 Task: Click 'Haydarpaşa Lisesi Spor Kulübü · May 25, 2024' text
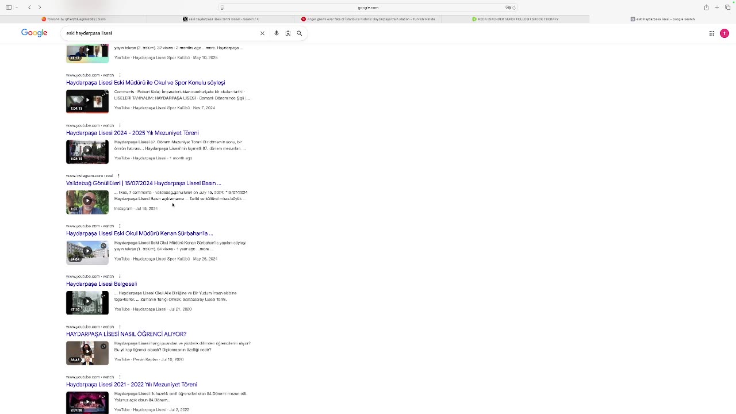tap(175, 259)
